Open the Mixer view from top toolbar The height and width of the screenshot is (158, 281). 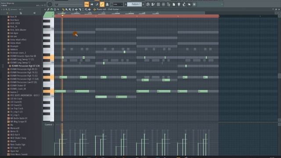pos(163,4)
